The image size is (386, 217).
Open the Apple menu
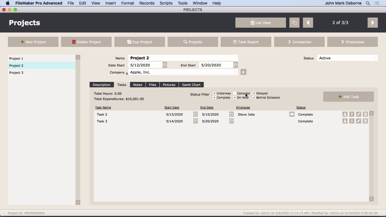point(8,3)
